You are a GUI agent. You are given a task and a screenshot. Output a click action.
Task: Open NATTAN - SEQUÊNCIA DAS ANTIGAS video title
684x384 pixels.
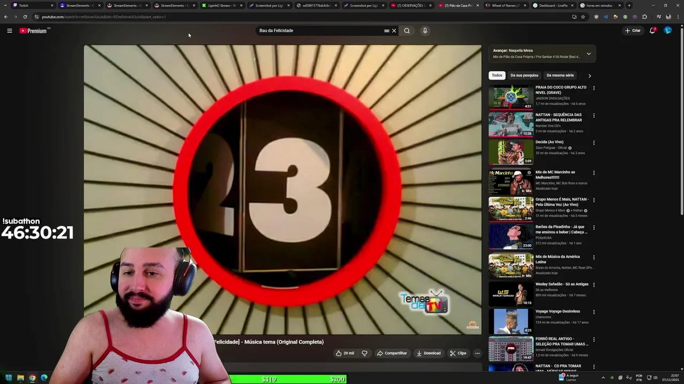pyautogui.click(x=558, y=117)
